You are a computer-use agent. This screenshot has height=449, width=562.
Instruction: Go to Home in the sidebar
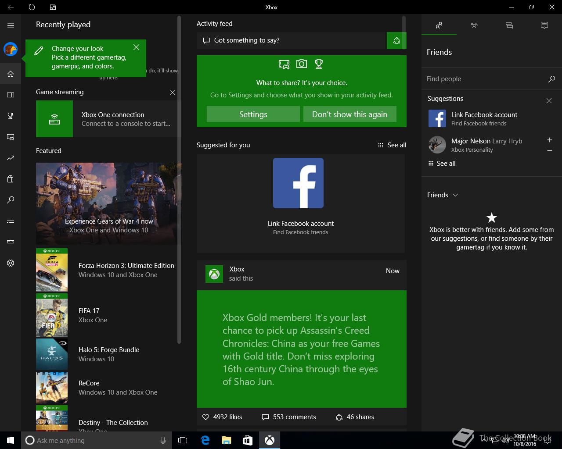click(11, 74)
